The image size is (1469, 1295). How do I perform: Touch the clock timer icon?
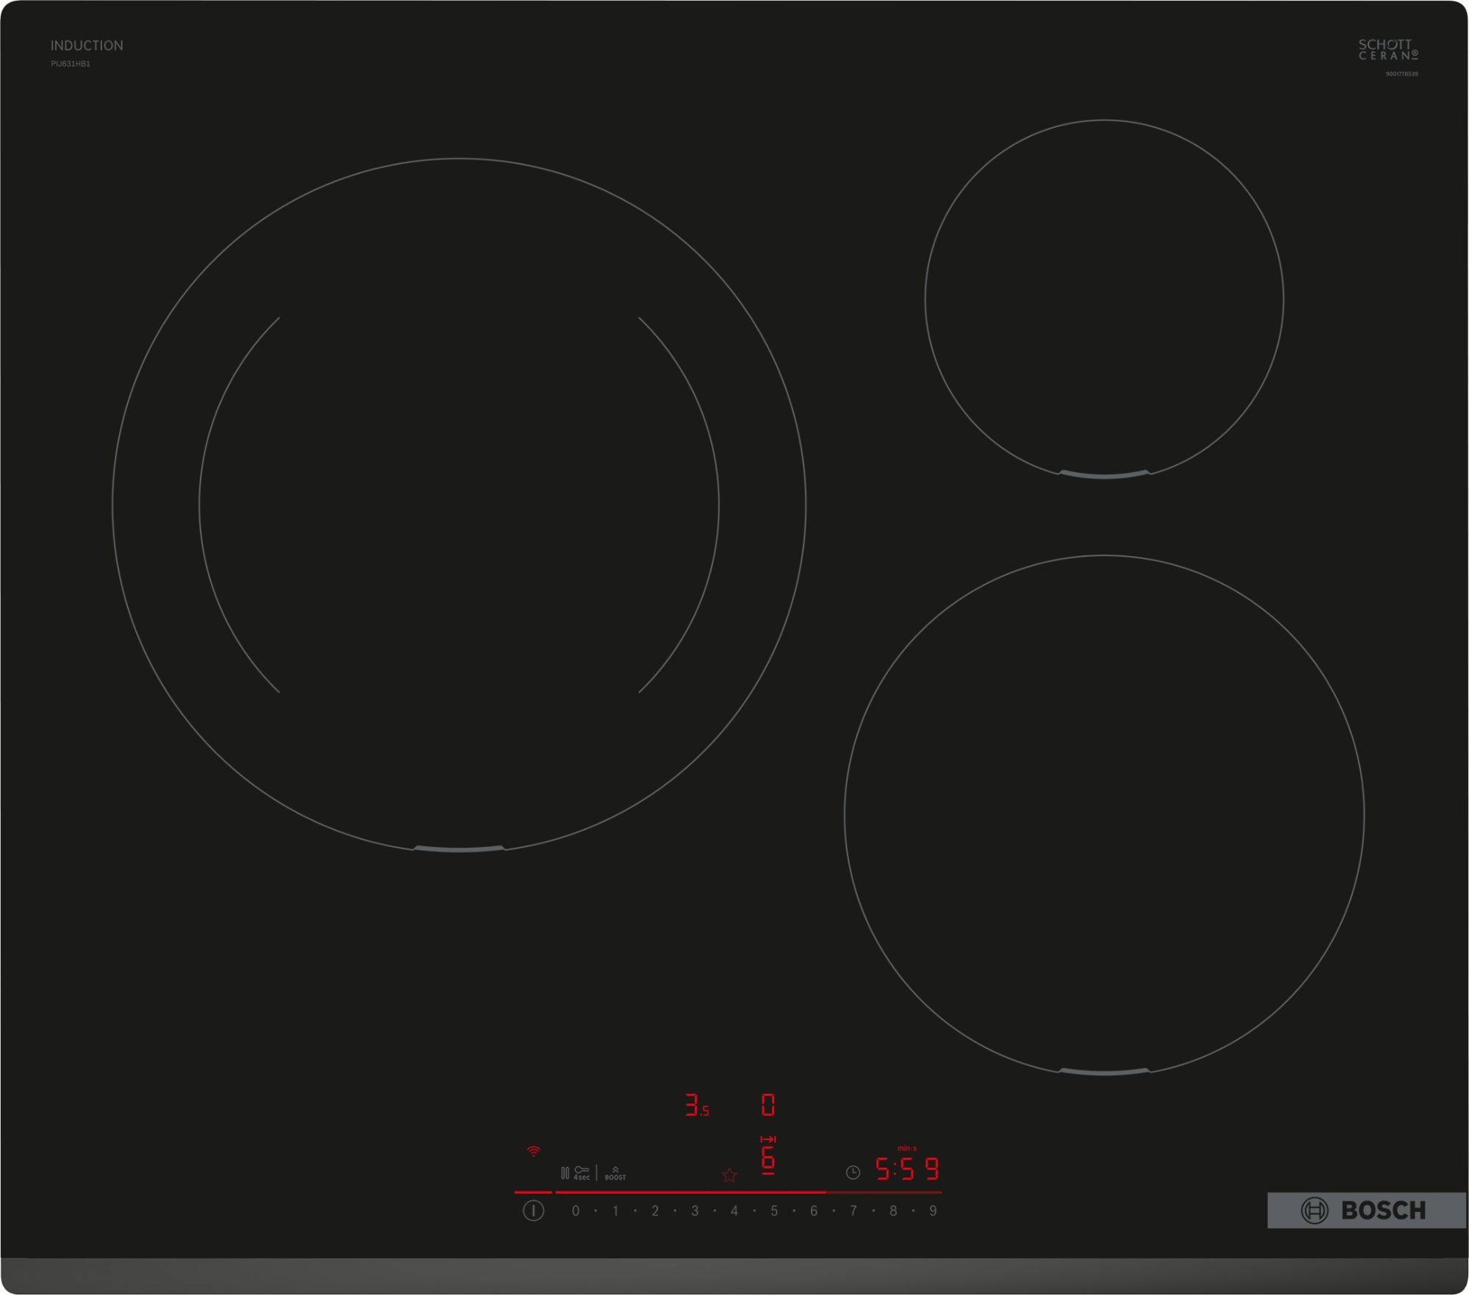(853, 1172)
